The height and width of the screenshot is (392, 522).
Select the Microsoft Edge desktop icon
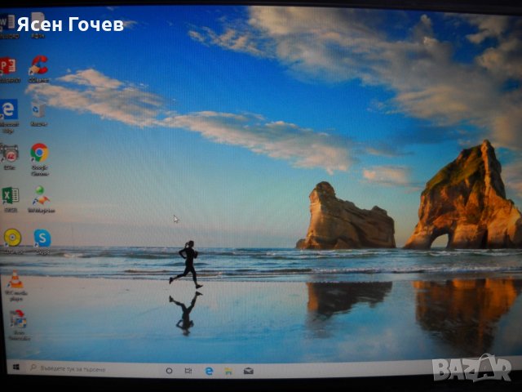(x=9, y=109)
